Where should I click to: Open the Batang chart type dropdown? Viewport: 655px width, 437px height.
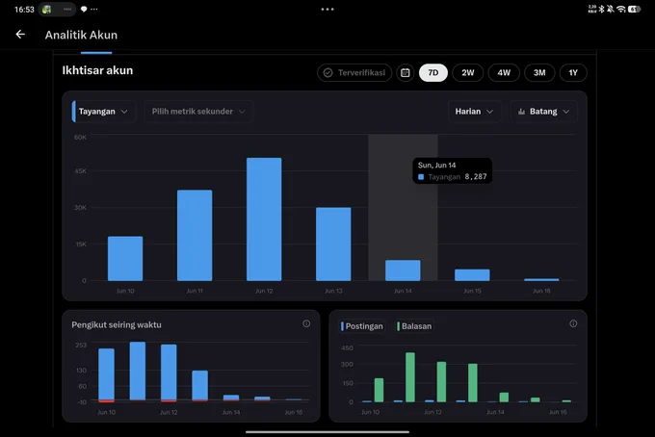(x=543, y=112)
